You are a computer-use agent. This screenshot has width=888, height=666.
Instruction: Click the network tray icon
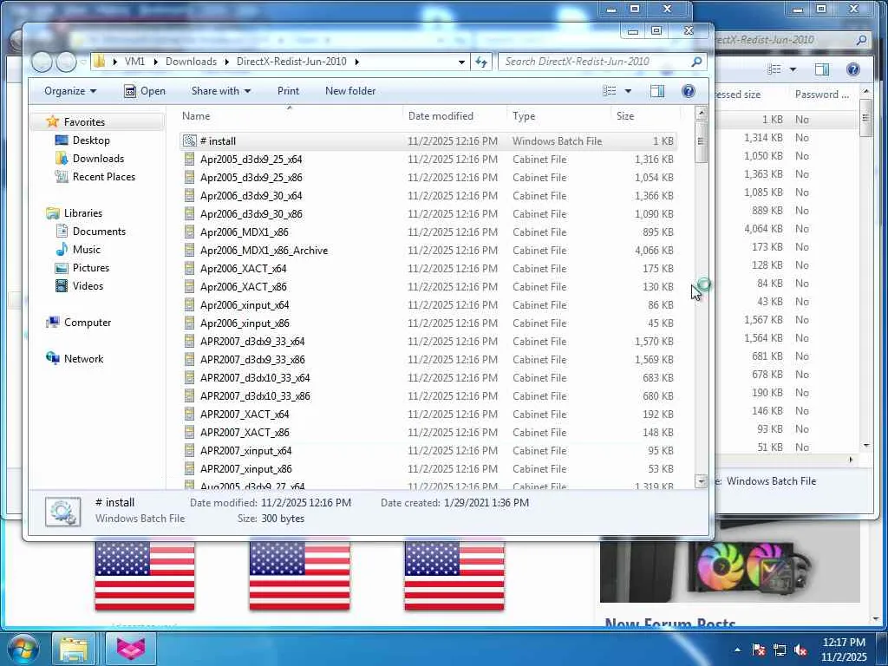coord(780,650)
